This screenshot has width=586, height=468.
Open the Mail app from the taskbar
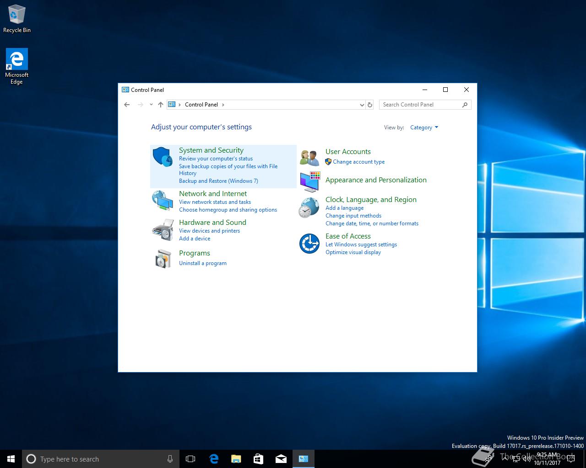pos(281,459)
